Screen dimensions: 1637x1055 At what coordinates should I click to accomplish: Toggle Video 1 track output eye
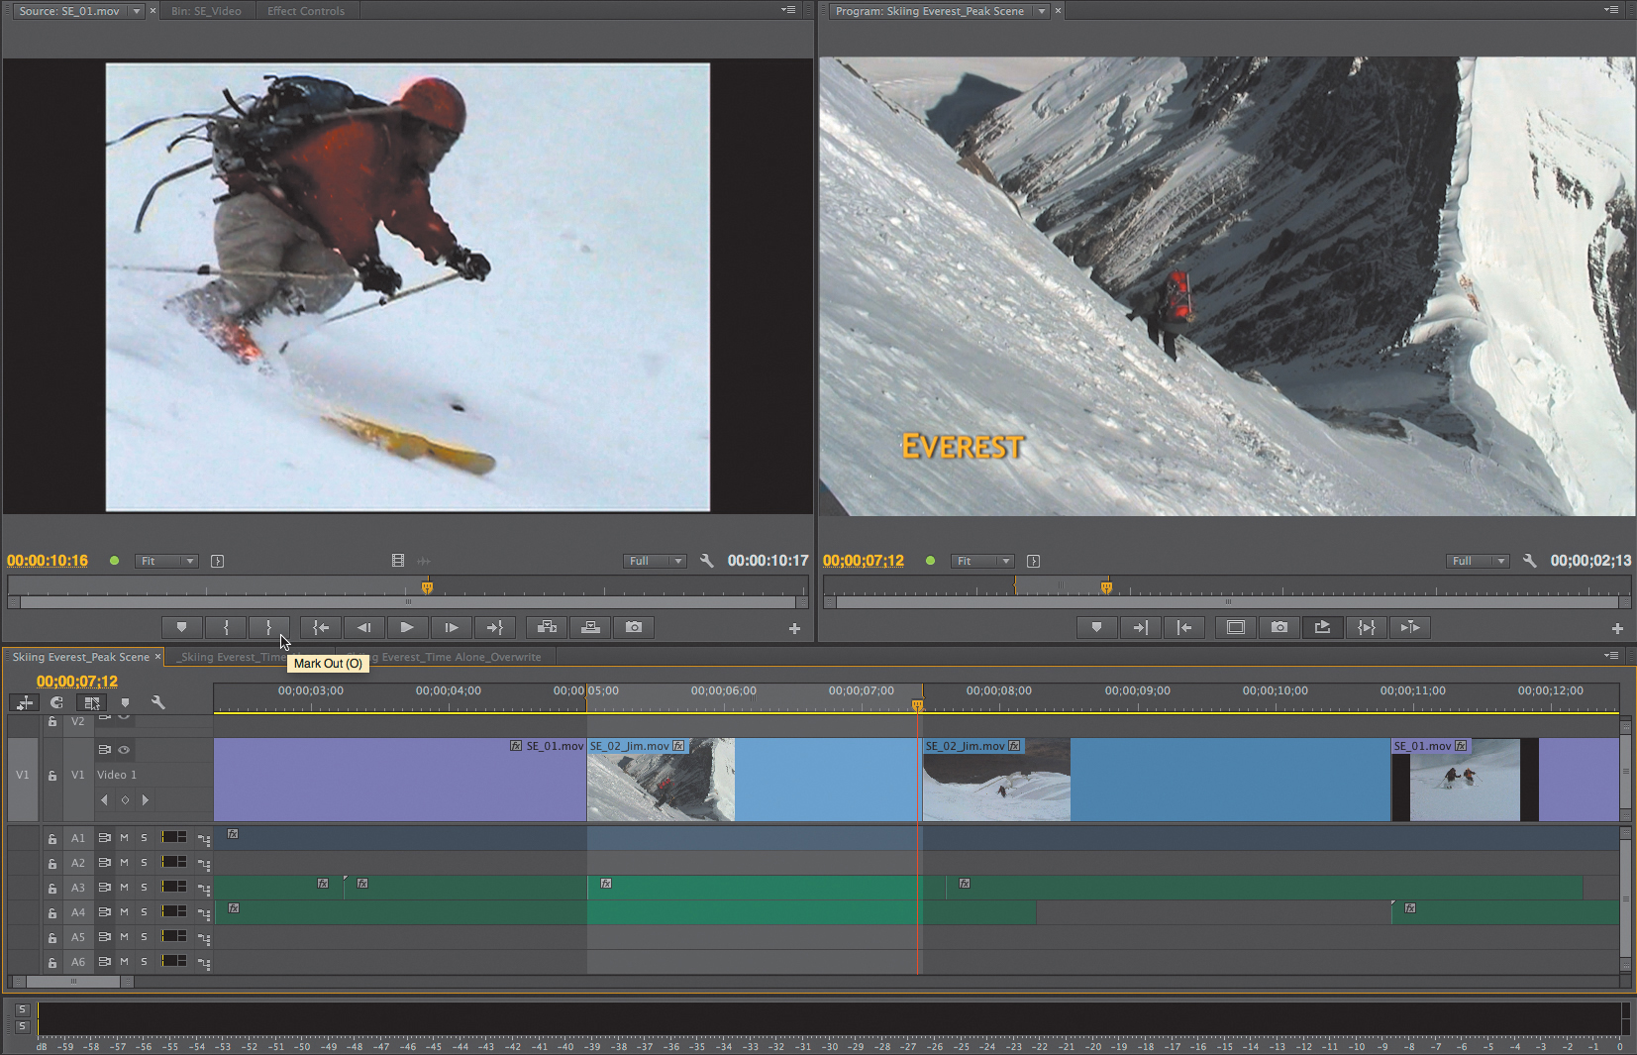[124, 750]
